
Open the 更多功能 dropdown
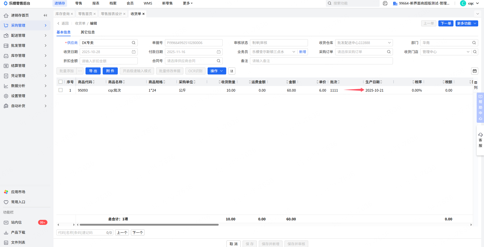tap(467, 23)
